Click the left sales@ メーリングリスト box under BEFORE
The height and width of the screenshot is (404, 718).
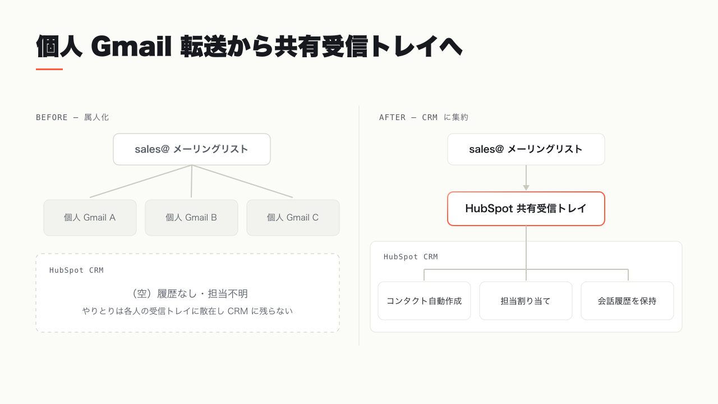pyautogui.click(x=192, y=149)
